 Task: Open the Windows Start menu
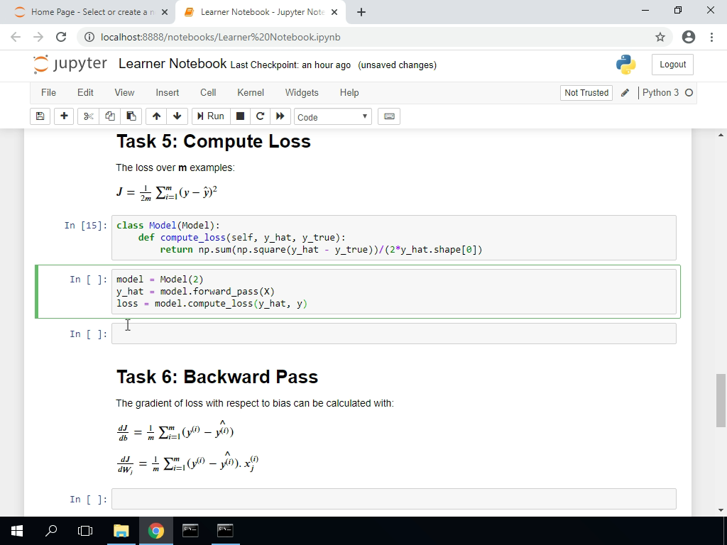[x=17, y=531]
